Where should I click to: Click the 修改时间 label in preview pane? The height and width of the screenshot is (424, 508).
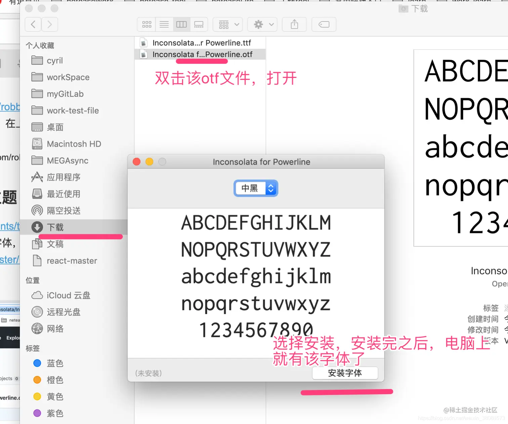tap(483, 330)
